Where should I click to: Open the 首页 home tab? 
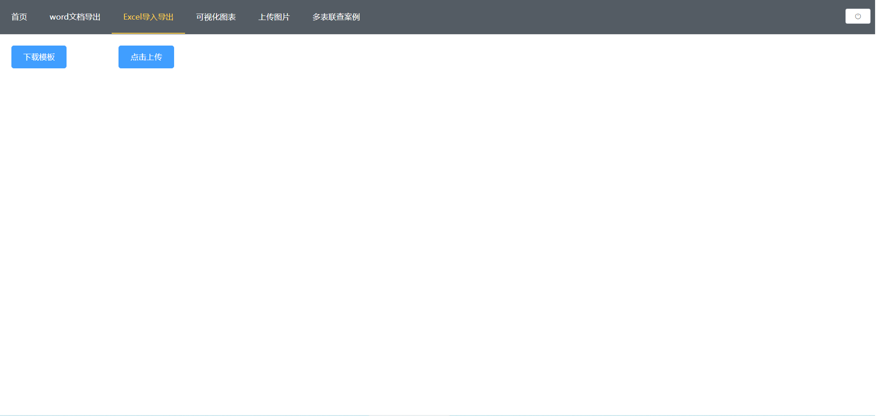click(19, 17)
